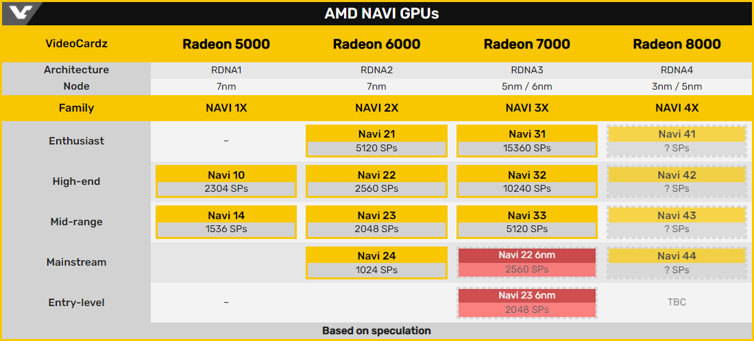Click the Radeon 8000 column header

point(677,45)
